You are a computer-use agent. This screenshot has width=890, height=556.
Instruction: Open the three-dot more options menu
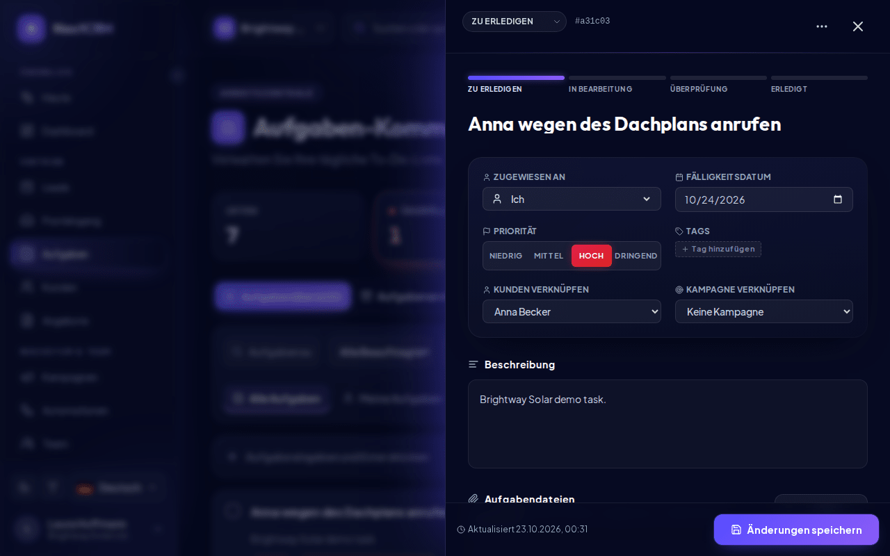(x=822, y=26)
